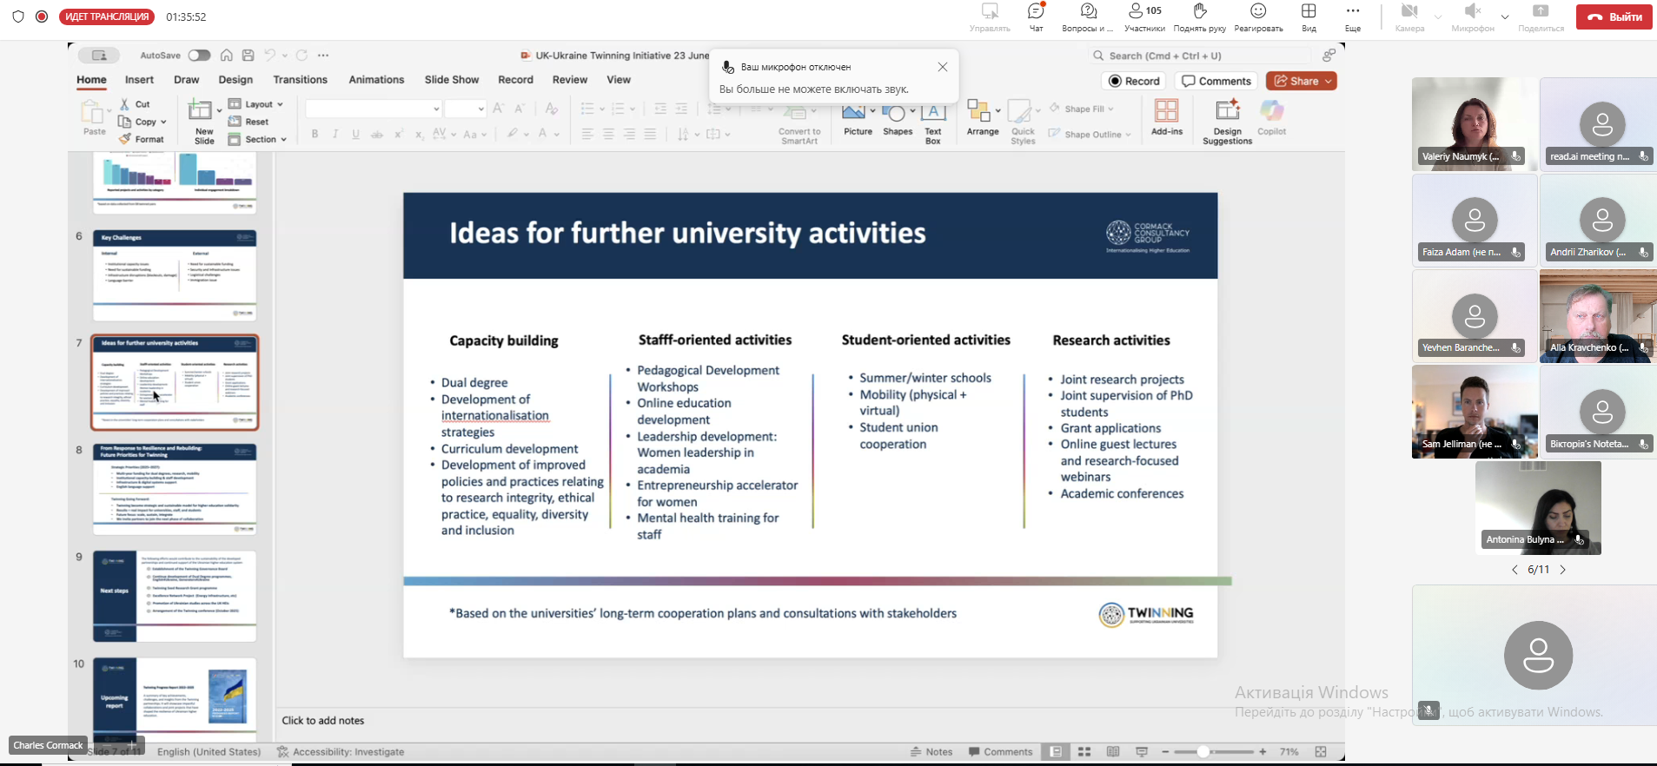The width and height of the screenshot is (1657, 766).
Task: Click the Comments button near Share
Action: click(1216, 81)
